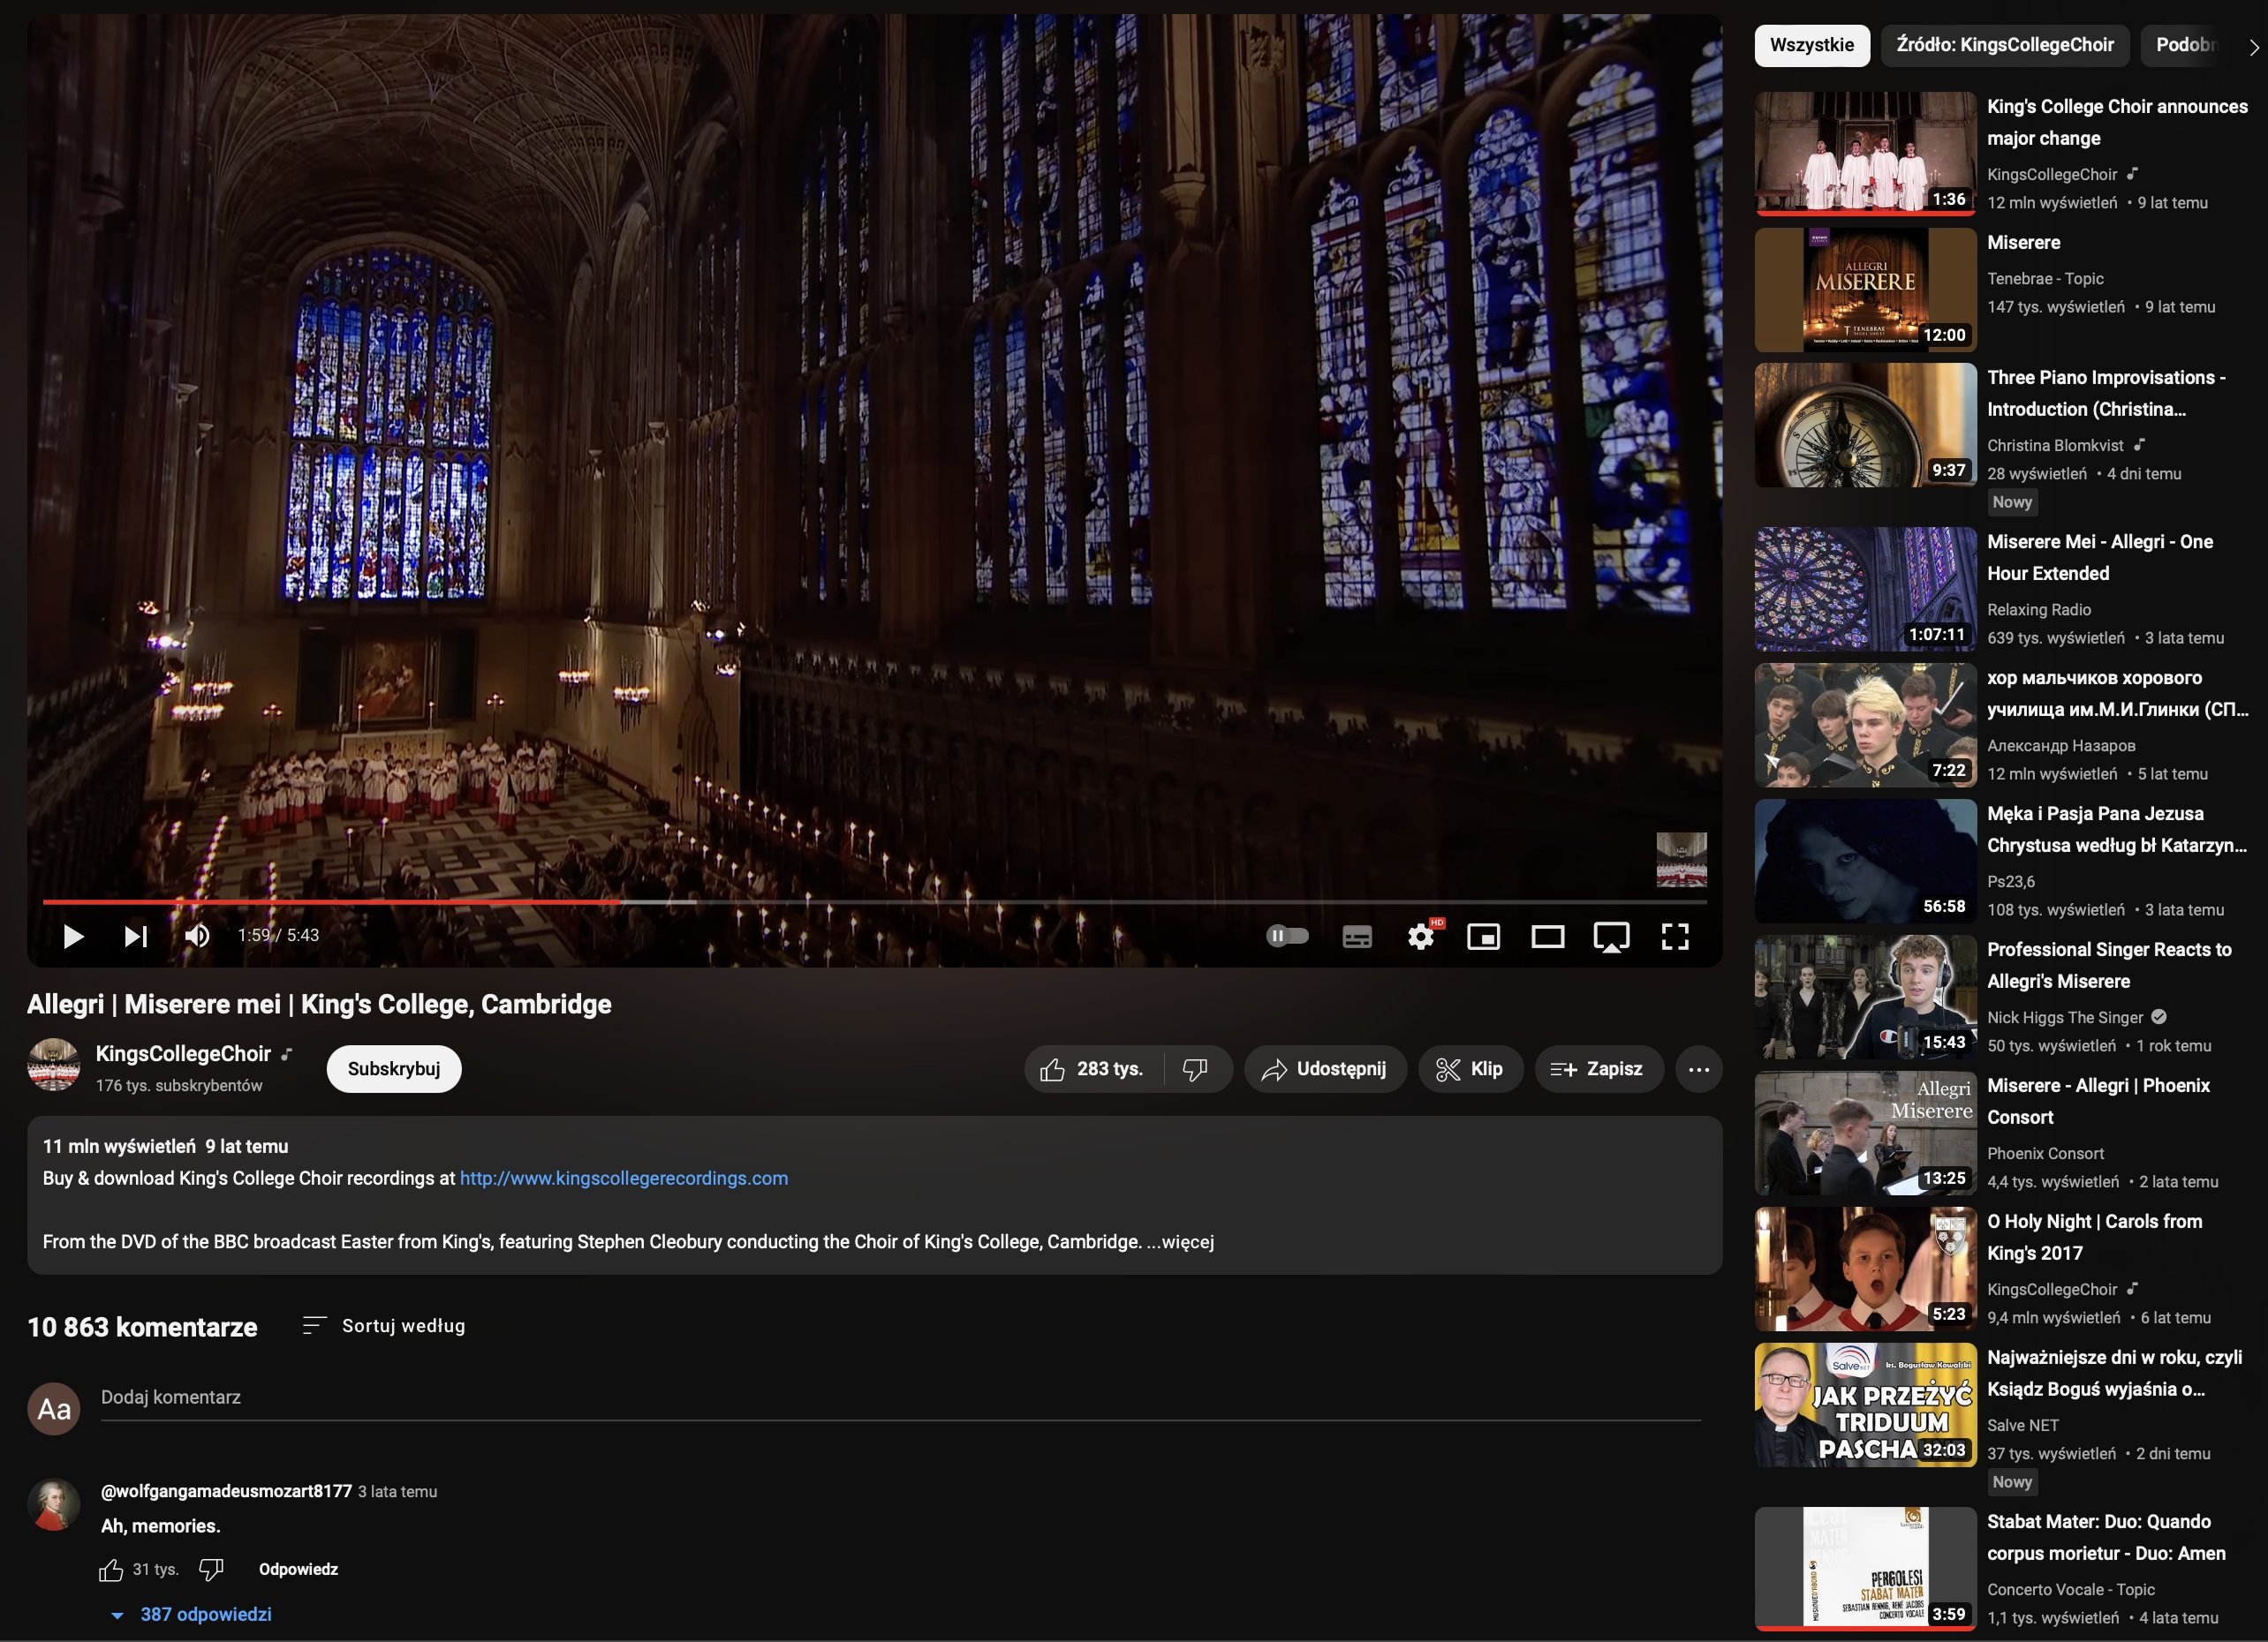
Task: Toggle the autoplay switch
Action: click(1287, 937)
